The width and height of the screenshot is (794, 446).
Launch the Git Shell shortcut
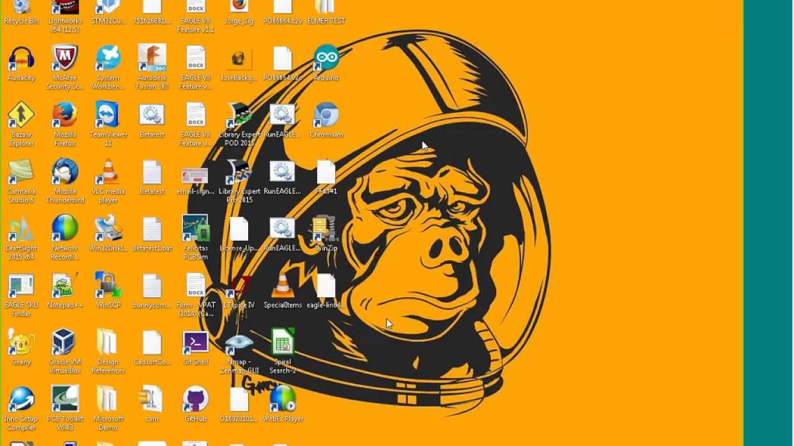195,343
